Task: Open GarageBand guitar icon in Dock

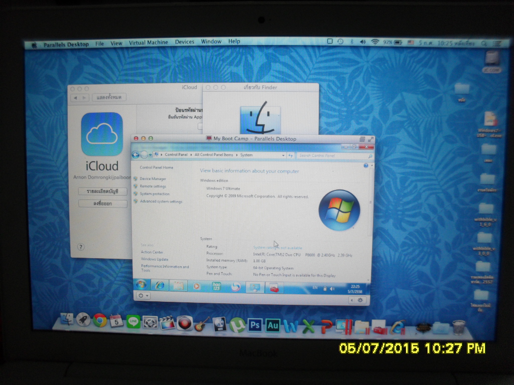Action: (x=202, y=324)
